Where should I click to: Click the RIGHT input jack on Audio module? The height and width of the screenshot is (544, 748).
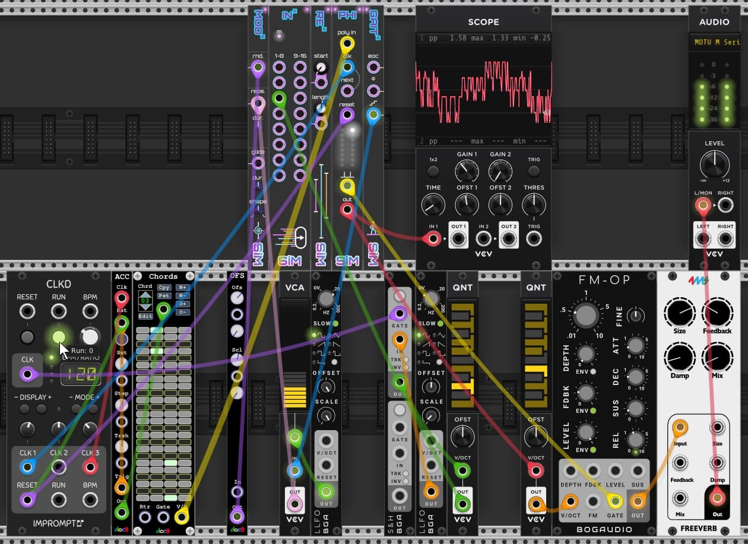point(725,239)
